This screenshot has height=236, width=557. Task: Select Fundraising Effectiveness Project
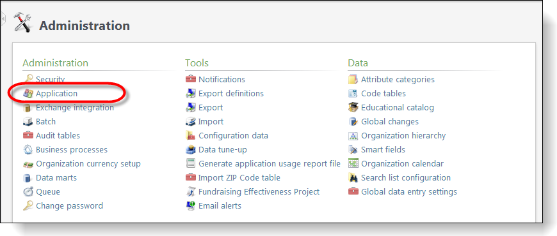coord(259,192)
